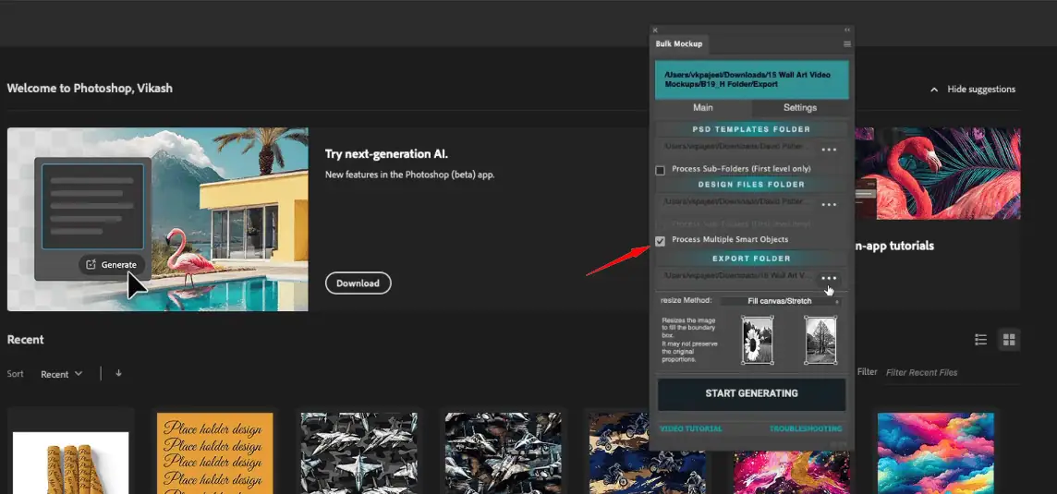This screenshot has width=1057, height=494.
Task: Open the Recent sort dropdown
Action: (x=61, y=374)
